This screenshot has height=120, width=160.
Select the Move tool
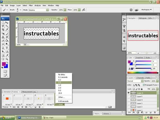(x=7, y=23)
